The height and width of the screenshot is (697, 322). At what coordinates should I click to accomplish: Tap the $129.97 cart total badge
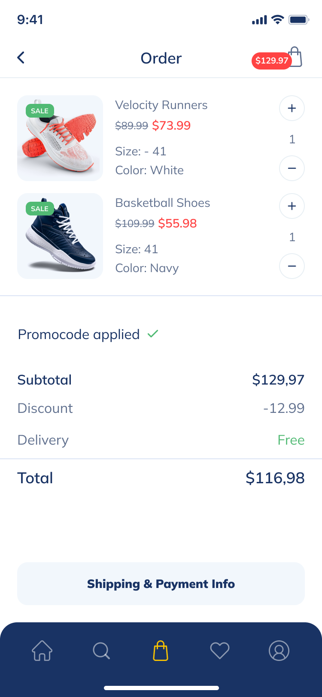click(271, 61)
